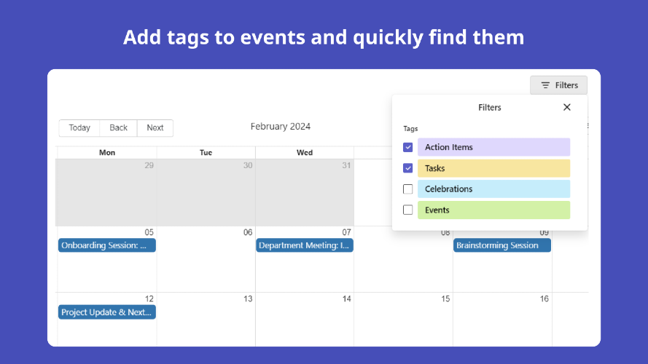Viewport: 648px width, 364px height.
Task: Open Project Update & Next event
Action: click(107, 312)
